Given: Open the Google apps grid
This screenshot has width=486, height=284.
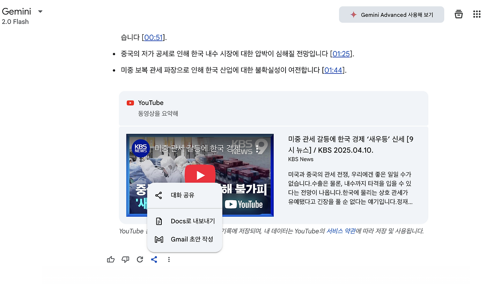Looking at the screenshot, I should [477, 14].
